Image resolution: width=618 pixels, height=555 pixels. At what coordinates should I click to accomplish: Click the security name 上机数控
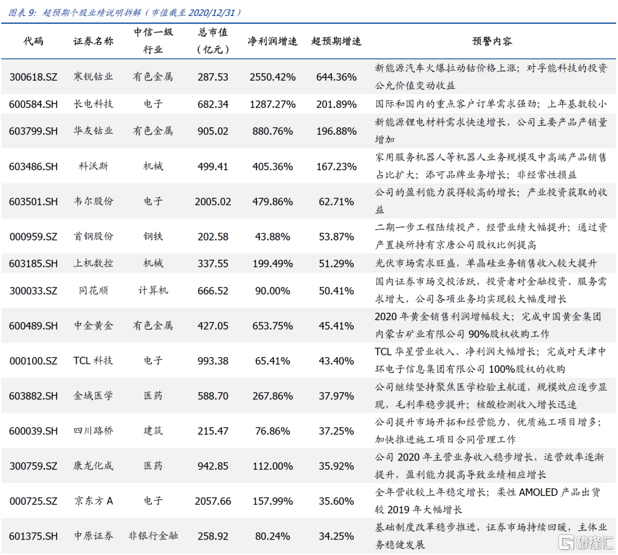pos(93,263)
